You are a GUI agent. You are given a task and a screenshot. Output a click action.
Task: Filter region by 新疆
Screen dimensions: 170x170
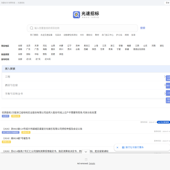(x=127, y=49)
